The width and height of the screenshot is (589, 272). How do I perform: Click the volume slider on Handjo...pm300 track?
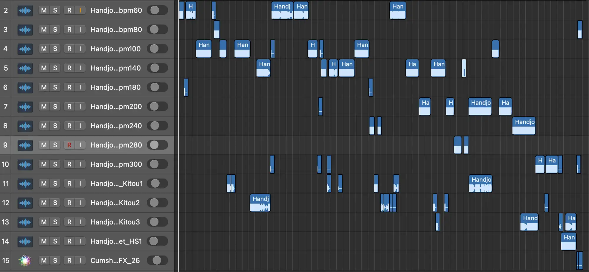(157, 164)
